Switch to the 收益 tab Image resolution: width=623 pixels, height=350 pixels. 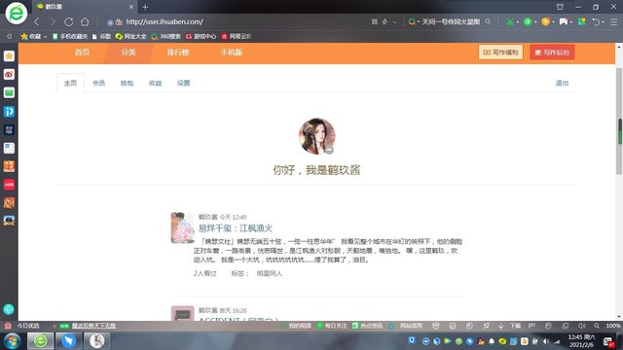coord(155,83)
